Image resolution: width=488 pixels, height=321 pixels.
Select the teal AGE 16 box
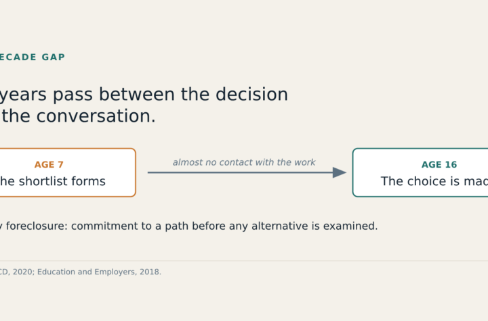420,172
